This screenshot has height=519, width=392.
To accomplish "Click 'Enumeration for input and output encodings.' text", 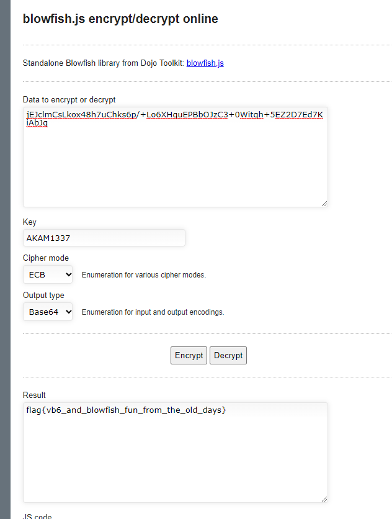I will (x=153, y=312).
